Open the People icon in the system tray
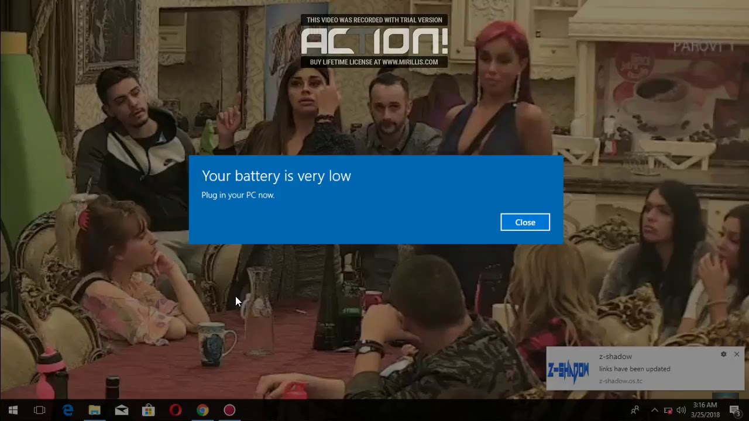Image resolution: width=749 pixels, height=421 pixels. pos(635,410)
